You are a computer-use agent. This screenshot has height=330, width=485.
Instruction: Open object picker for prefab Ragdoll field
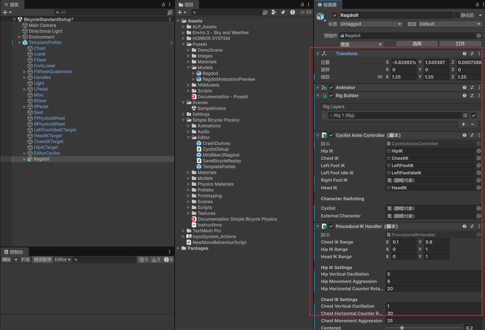click(478, 36)
